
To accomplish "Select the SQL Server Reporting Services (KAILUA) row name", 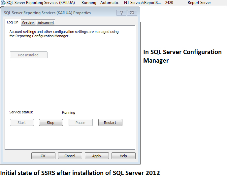I will tap(41, 3).
